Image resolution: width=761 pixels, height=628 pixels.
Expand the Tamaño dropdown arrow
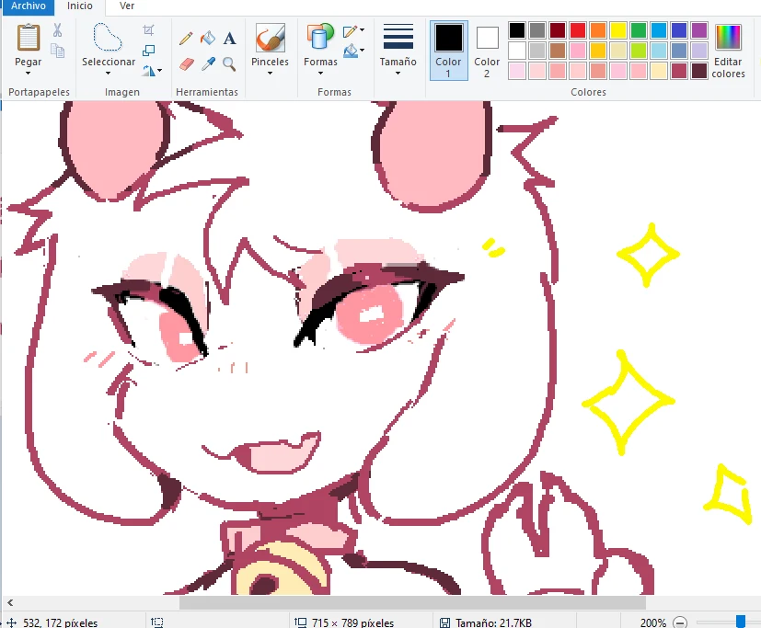pyautogui.click(x=398, y=74)
